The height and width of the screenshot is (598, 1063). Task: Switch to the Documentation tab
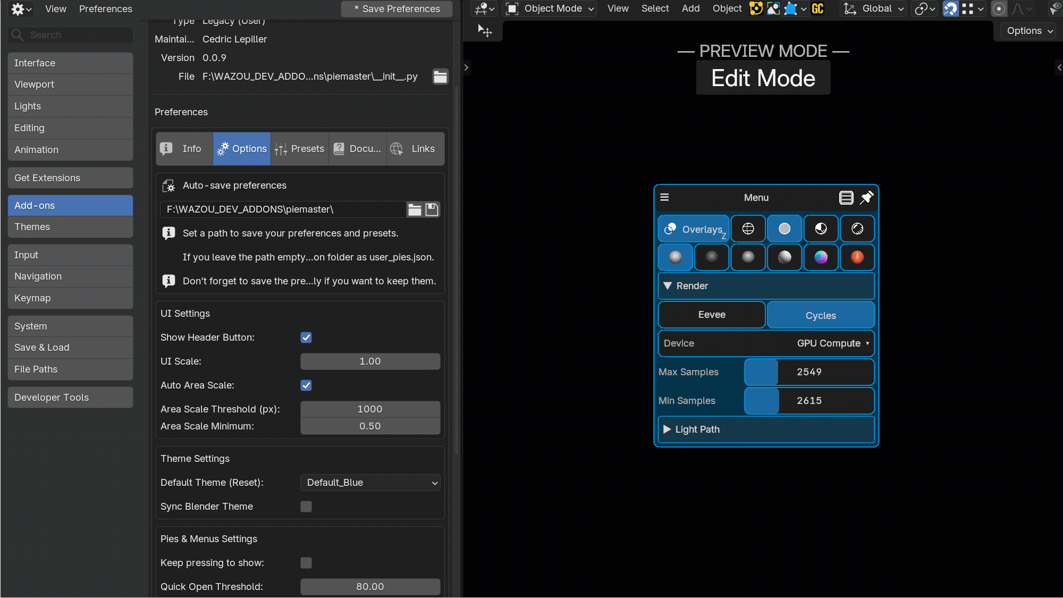(x=357, y=149)
